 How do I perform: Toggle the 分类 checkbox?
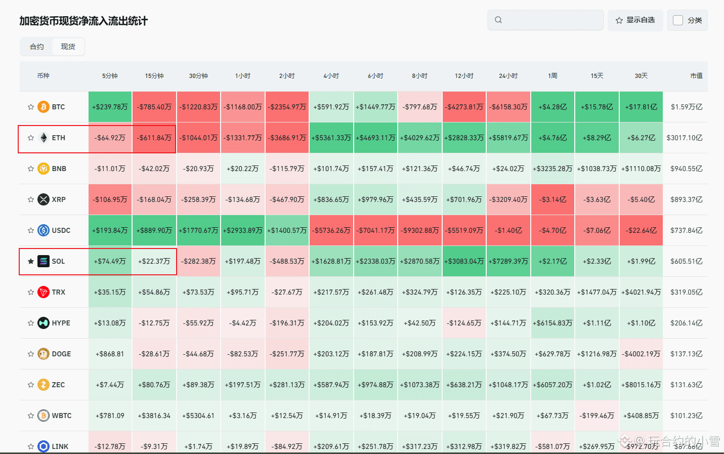(x=678, y=20)
